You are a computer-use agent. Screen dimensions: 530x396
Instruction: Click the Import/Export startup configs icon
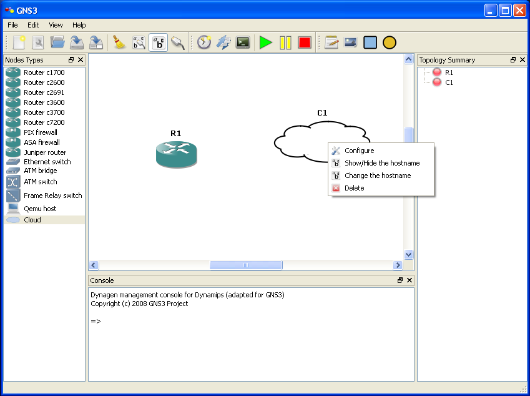[223, 42]
